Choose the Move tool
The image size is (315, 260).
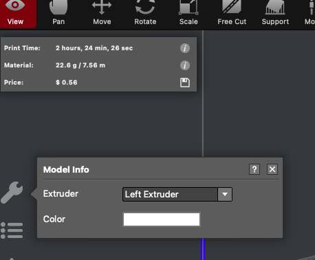[x=102, y=13]
